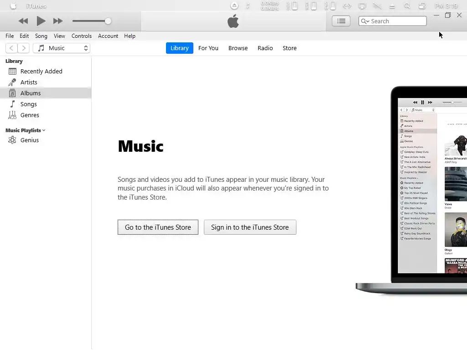Switch to the Library tab

(180, 48)
